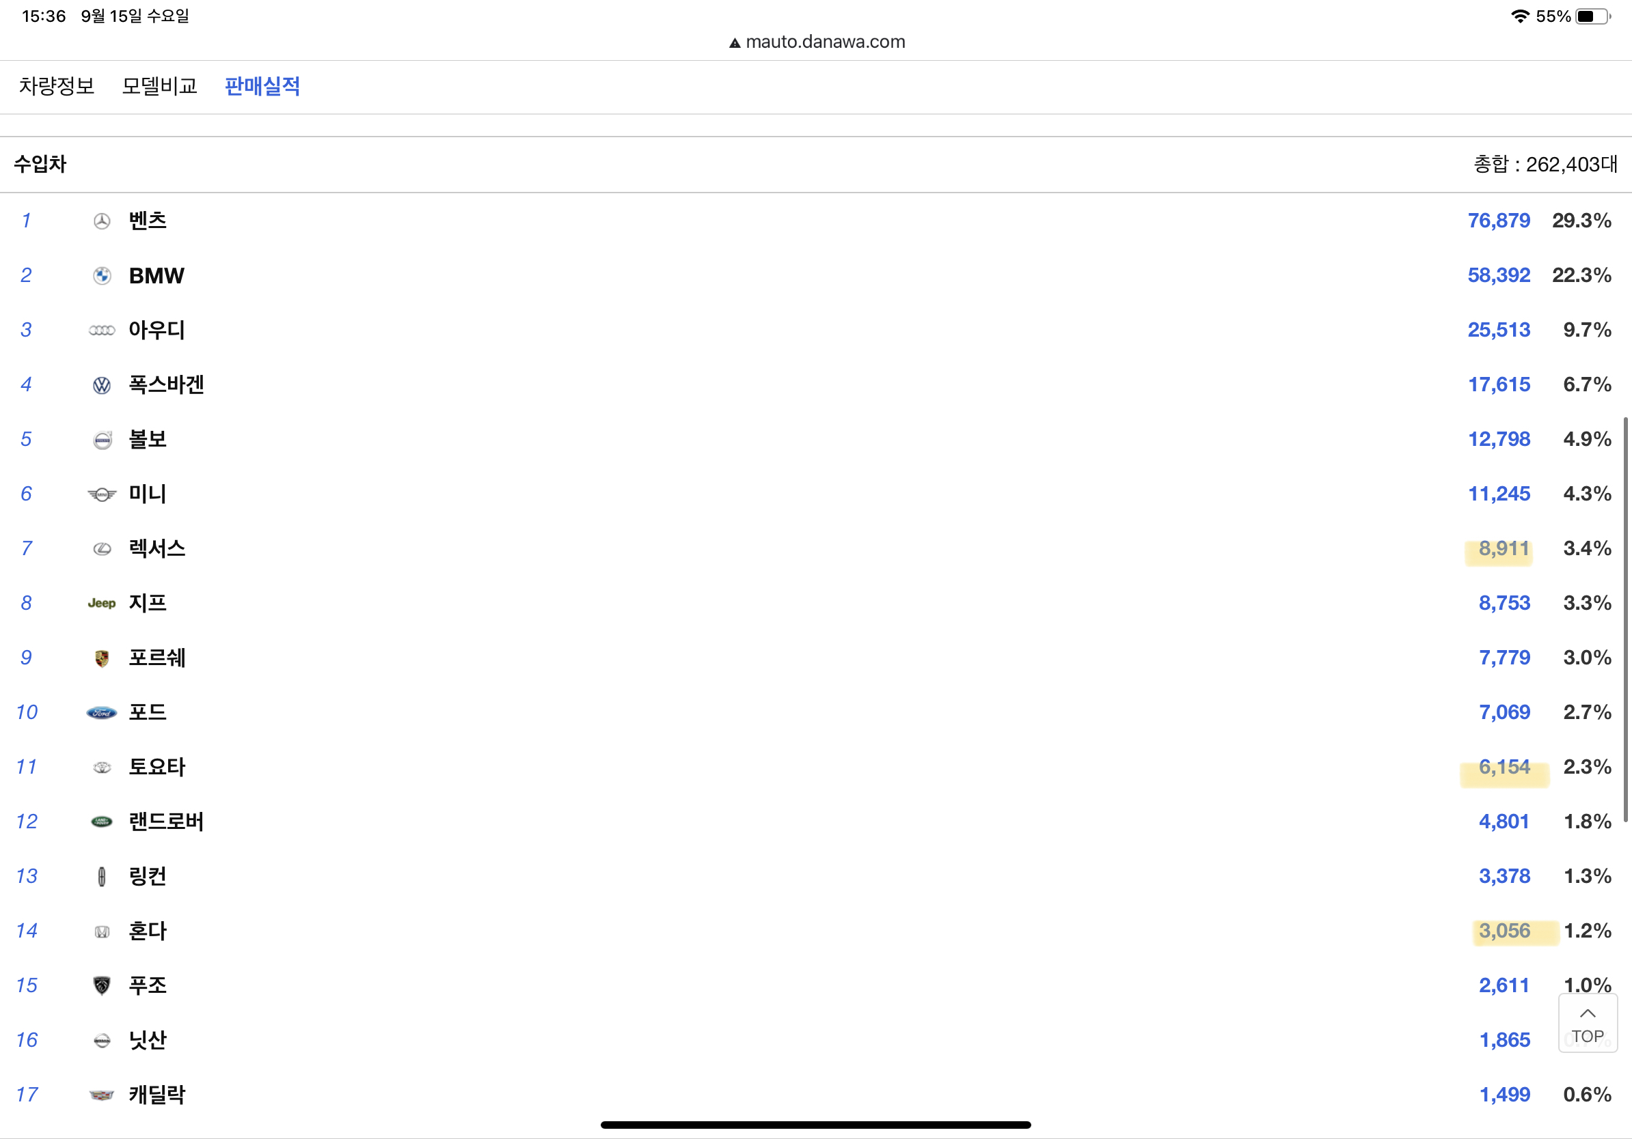Click sales figure 7,069

(1504, 712)
